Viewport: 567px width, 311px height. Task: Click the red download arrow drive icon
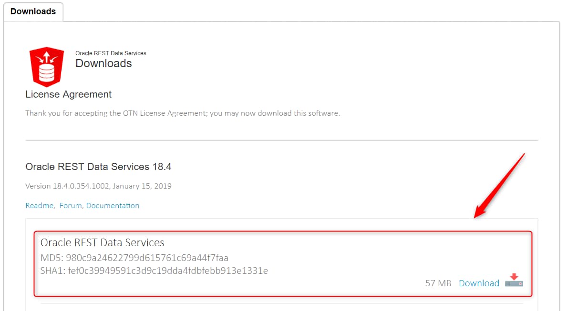coord(514,281)
